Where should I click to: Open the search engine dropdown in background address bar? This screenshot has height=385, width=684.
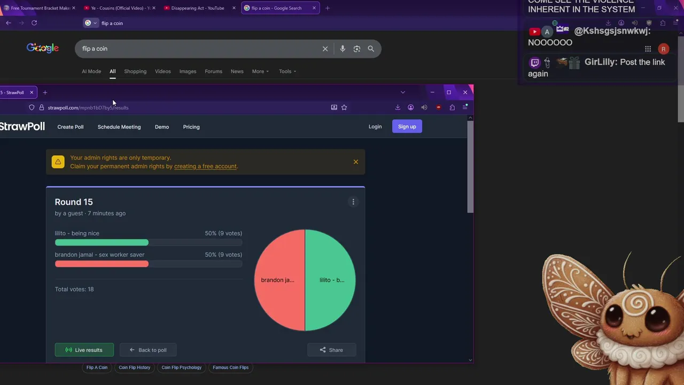coord(91,23)
